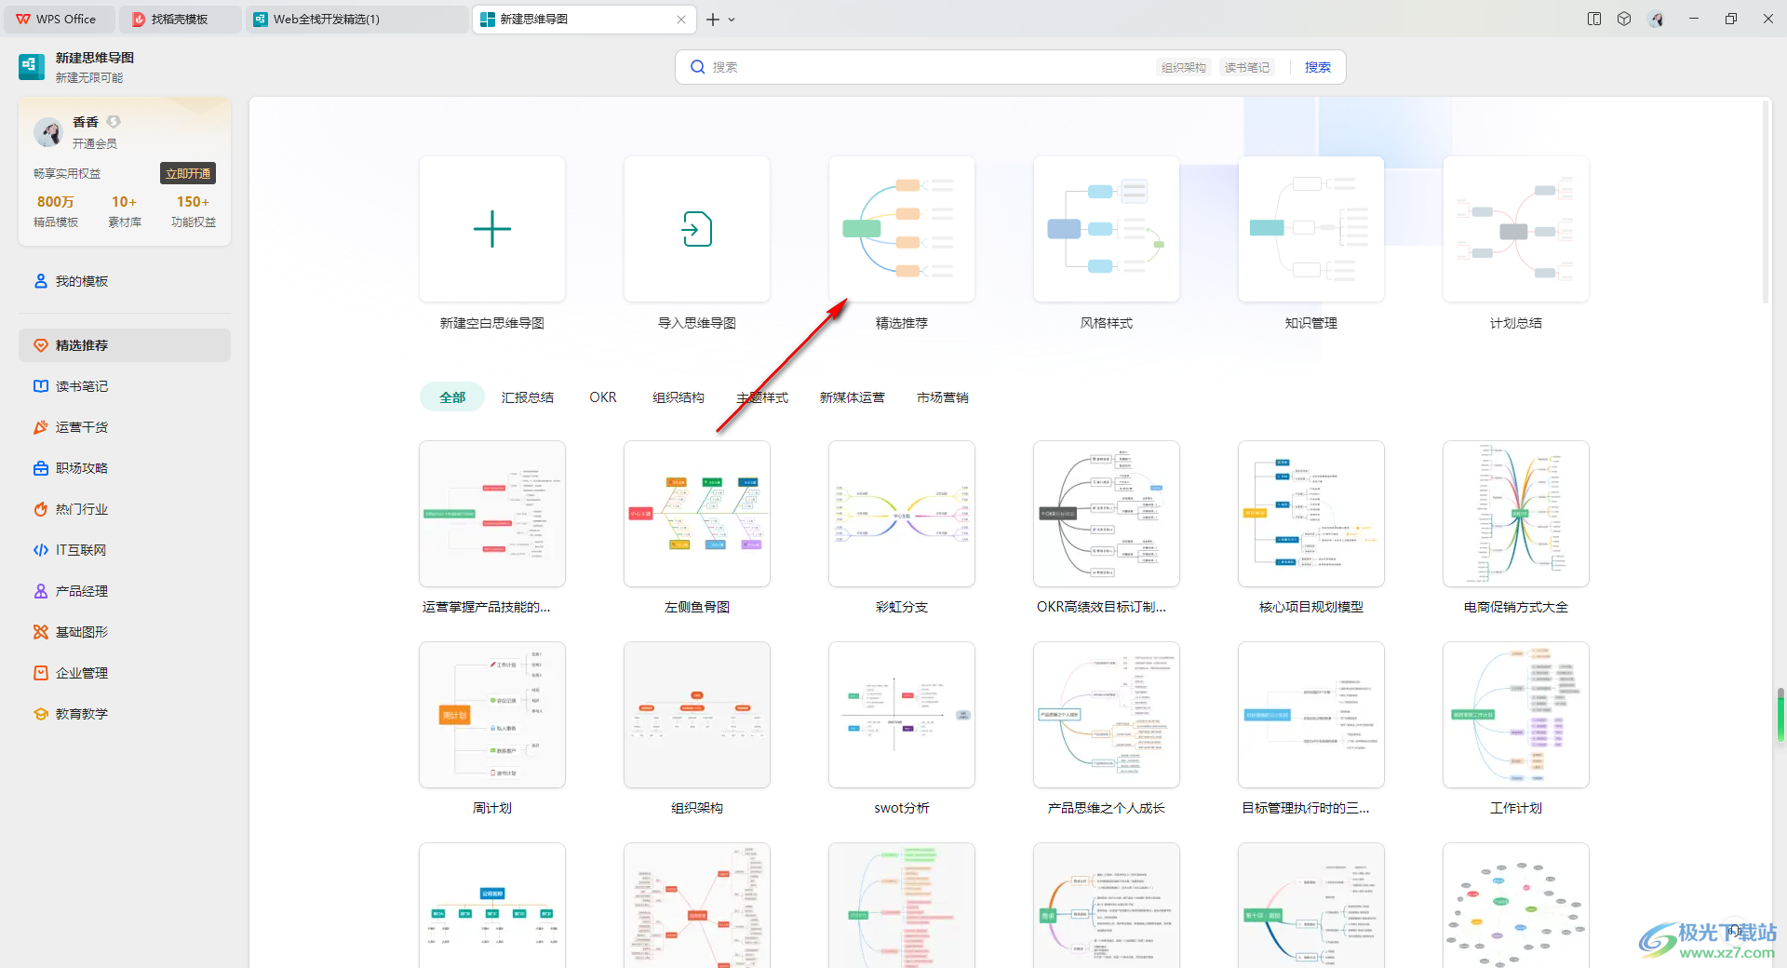Open the 左侧鱼骨图 template
The height and width of the screenshot is (968, 1787).
click(697, 514)
